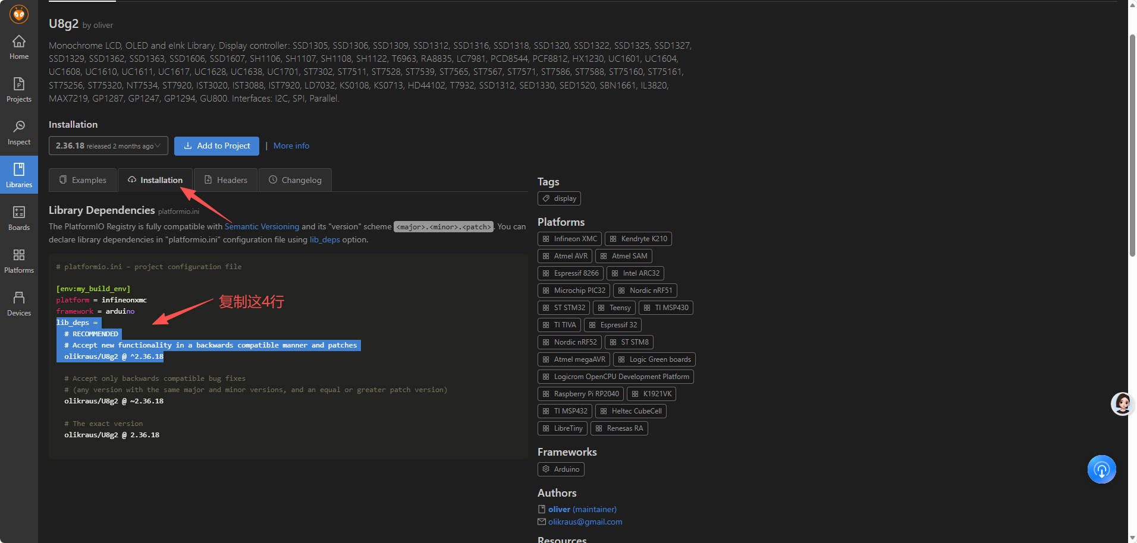Image resolution: width=1137 pixels, height=543 pixels.
Task: Open the Semantic Versioning link
Action: coord(262,226)
